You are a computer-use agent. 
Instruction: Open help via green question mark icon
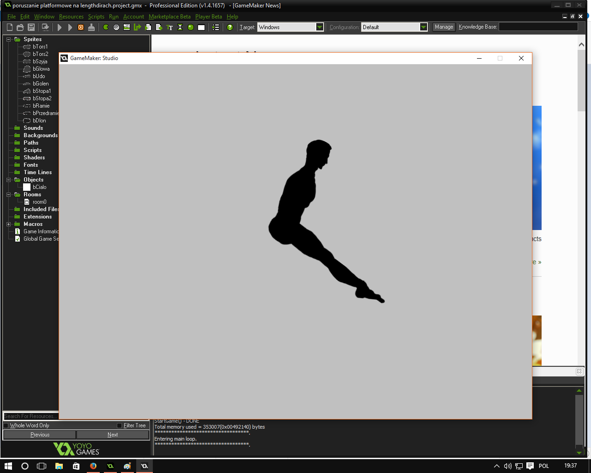point(230,27)
